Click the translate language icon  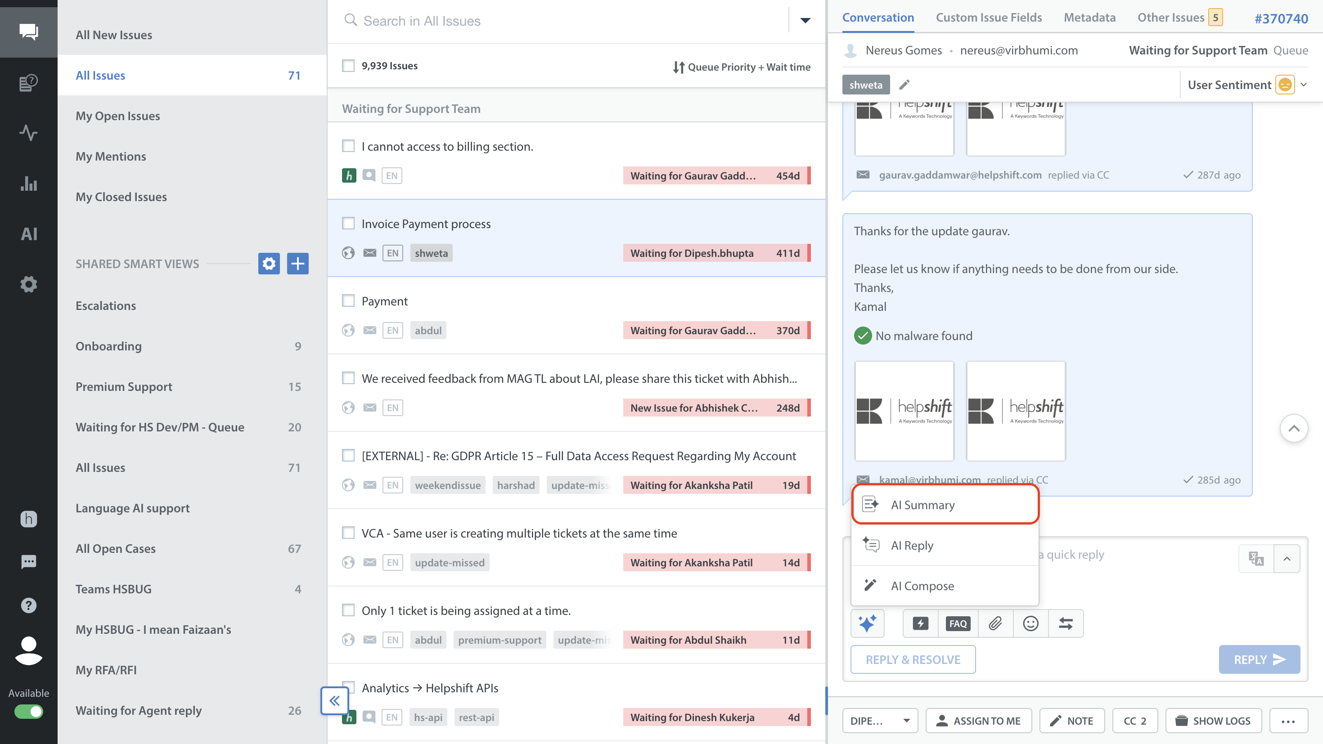point(1256,558)
